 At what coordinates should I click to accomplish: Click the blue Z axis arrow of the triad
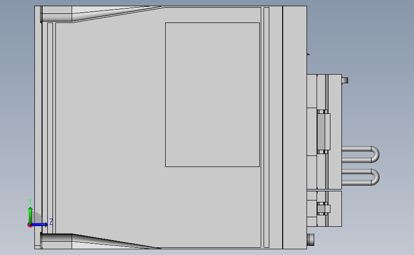point(40,224)
